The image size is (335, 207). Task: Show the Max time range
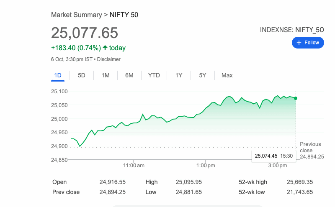tap(227, 75)
